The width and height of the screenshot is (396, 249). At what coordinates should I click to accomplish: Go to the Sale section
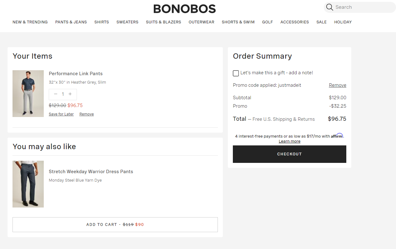[321, 22]
